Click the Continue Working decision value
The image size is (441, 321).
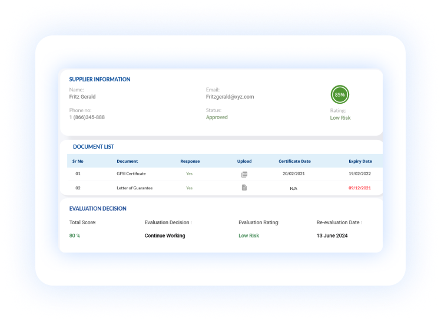tap(165, 235)
